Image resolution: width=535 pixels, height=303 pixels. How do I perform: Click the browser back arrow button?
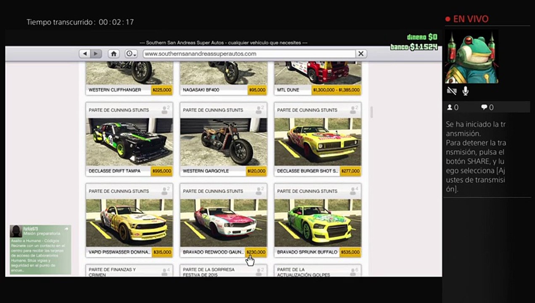85,54
